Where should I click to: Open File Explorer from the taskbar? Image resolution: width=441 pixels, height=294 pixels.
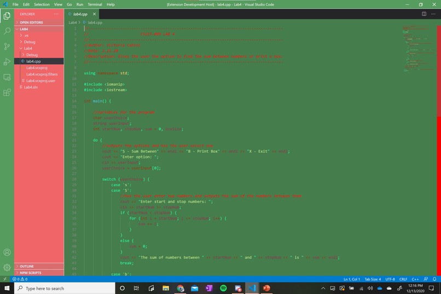[166, 288]
